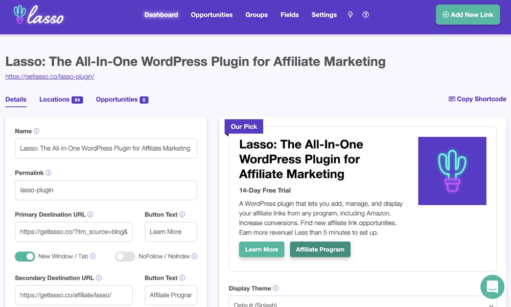Click the Our Pick badge
The image size is (511, 307).
(244, 127)
